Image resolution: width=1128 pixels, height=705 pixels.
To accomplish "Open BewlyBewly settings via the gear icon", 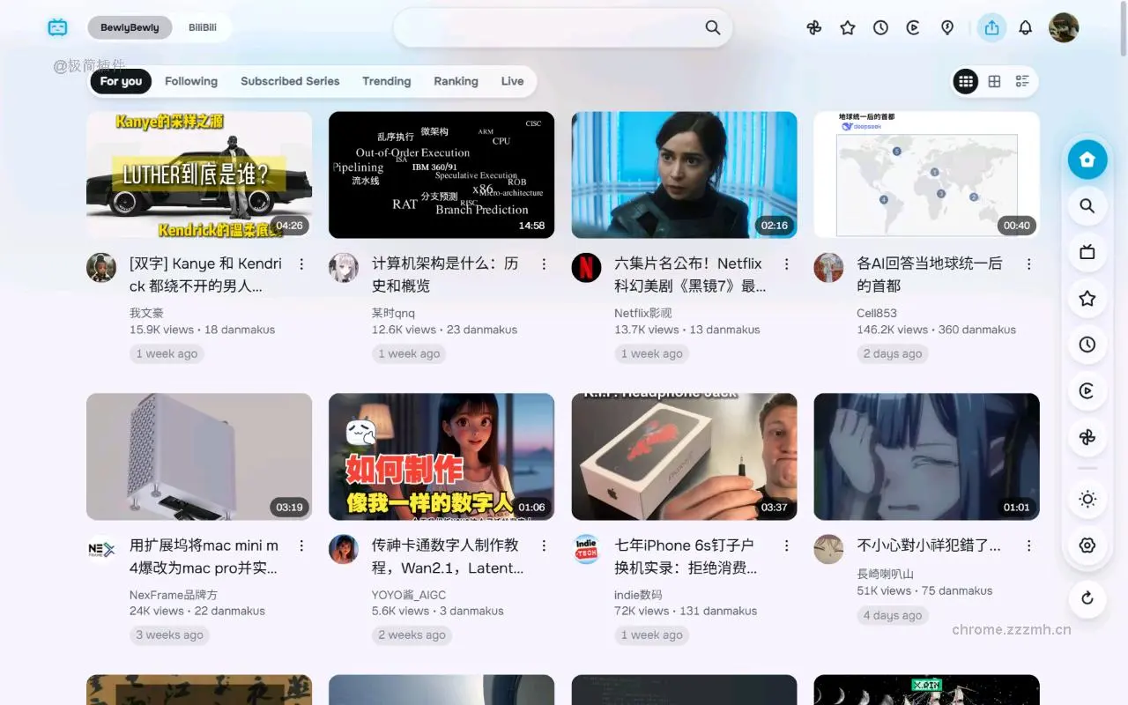I will (1087, 545).
